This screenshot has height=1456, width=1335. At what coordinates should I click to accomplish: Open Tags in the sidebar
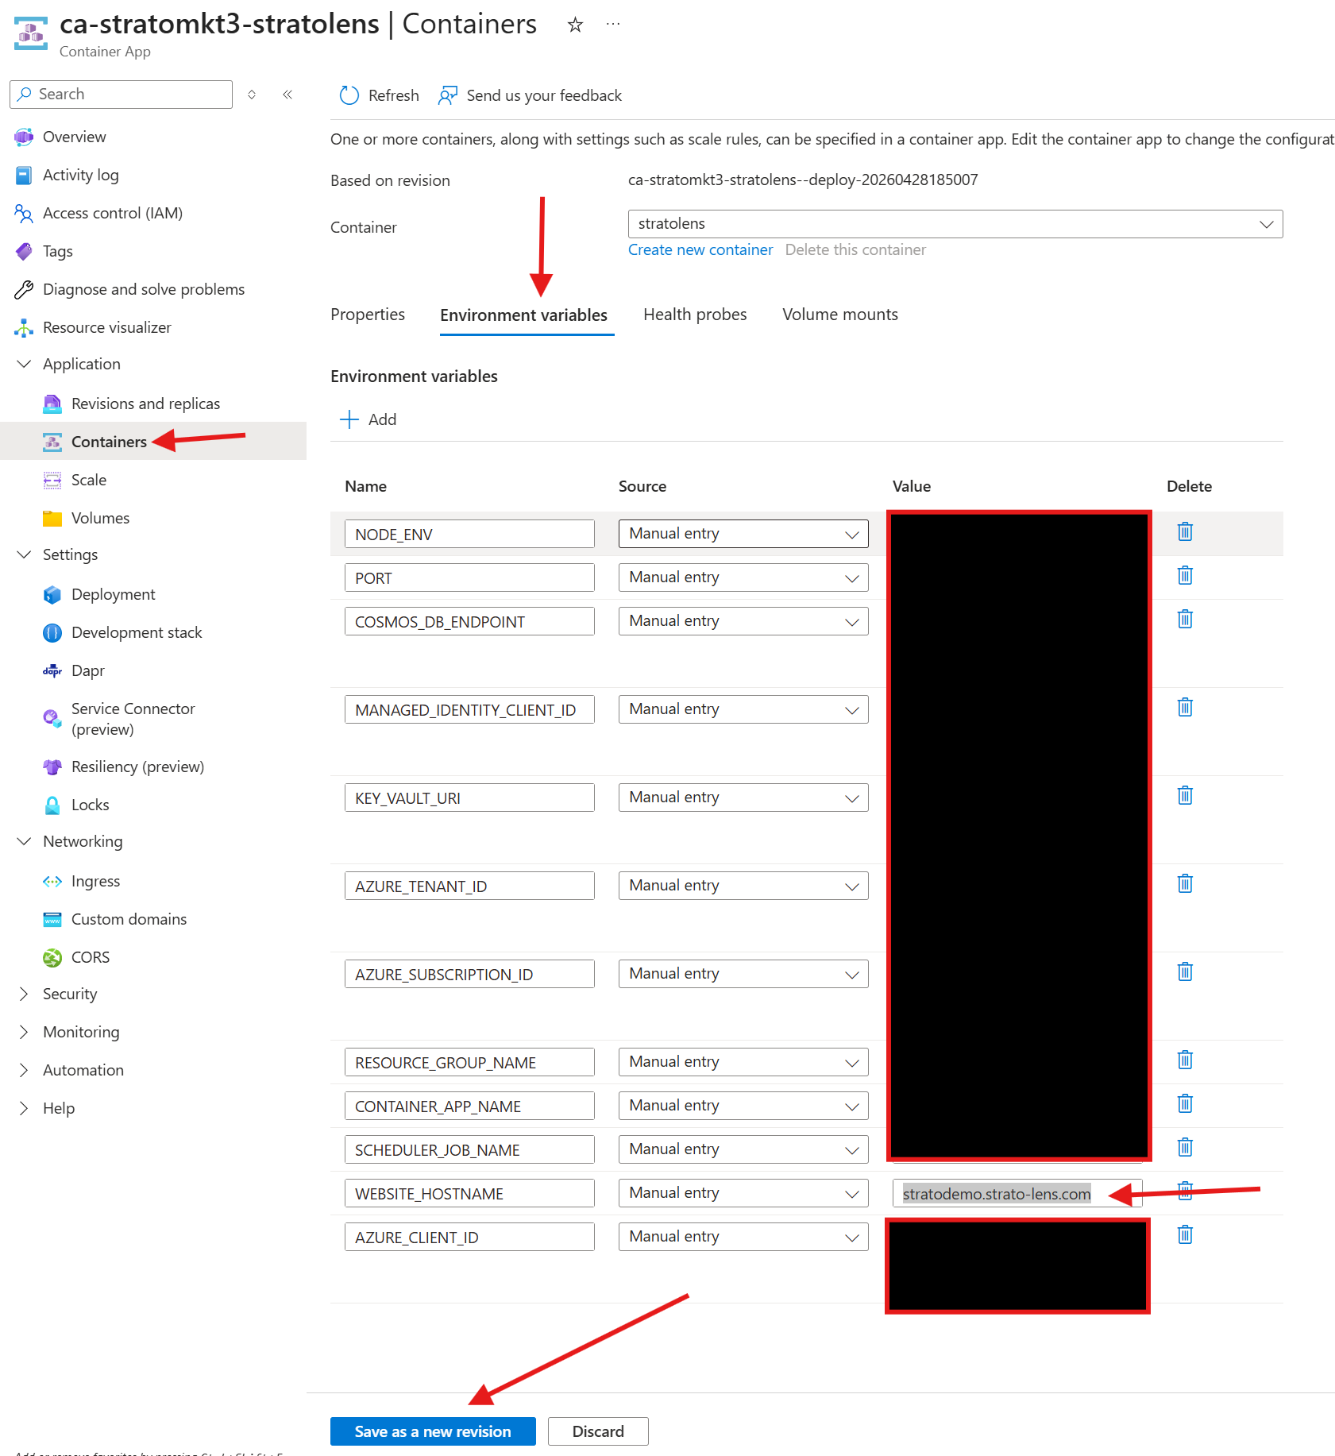coord(57,251)
